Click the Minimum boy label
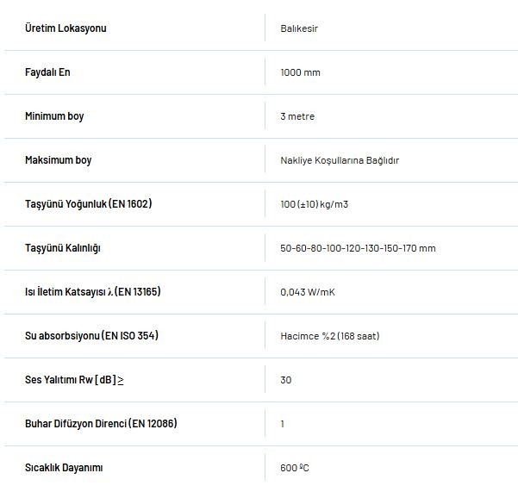Viewport: 518px width, 498px height. (x=54, y=116)
